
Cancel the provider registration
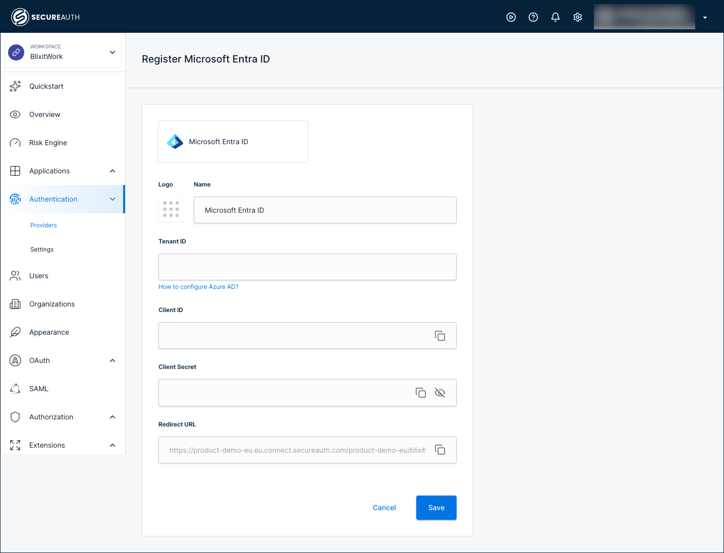tap(384, 508)
